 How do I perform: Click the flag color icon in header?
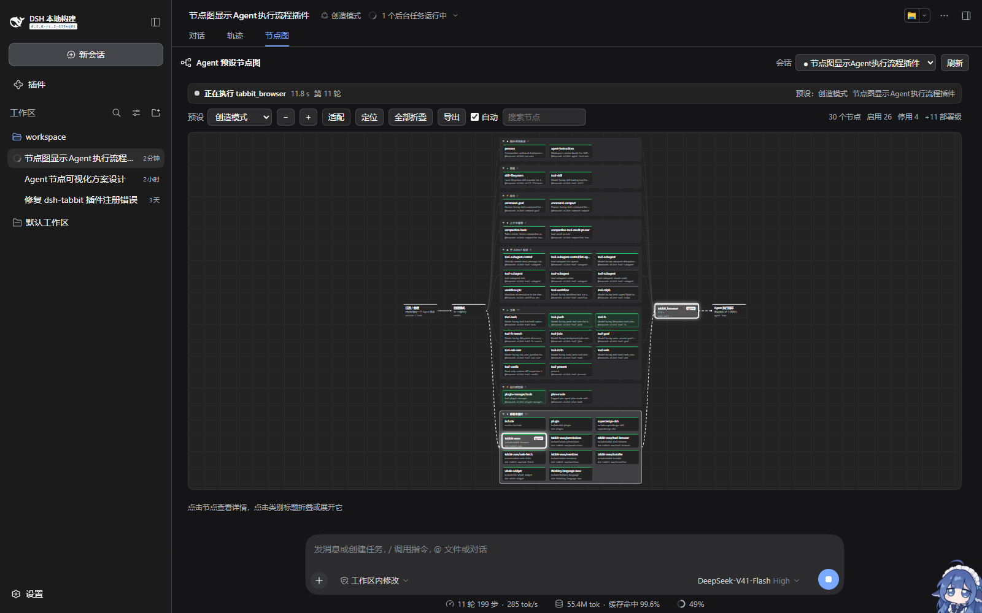point(911,15)
